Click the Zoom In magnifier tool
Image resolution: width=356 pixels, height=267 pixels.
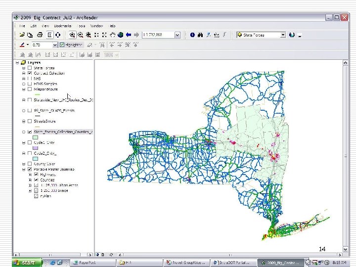(x=72, y=35)
